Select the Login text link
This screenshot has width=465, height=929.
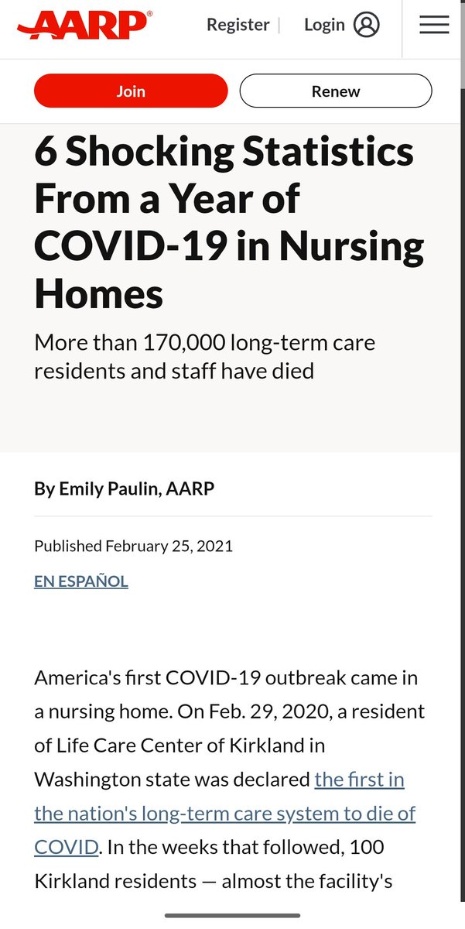tap(324, 25)
